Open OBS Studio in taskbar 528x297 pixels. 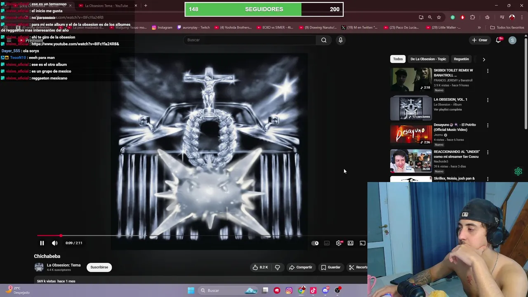pyautogui.click(x=337, y=290)
